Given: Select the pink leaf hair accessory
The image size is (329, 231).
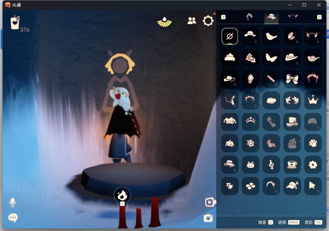Looking at the screenshot, I should (x=292, y=36).
